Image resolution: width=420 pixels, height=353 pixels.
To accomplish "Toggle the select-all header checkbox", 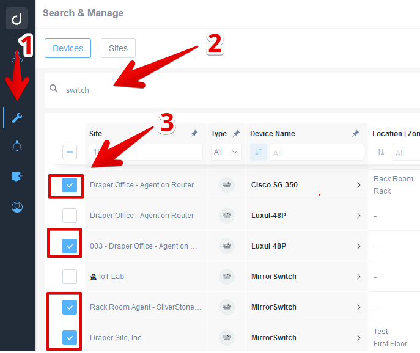I will coord(70,152).
